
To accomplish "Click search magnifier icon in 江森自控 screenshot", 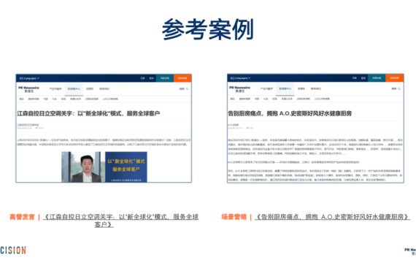I will pos(187,88).
